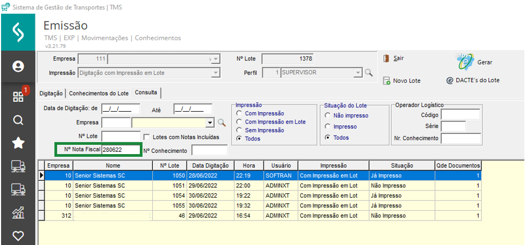Switch to the Digitação tab

coord(52,93)
